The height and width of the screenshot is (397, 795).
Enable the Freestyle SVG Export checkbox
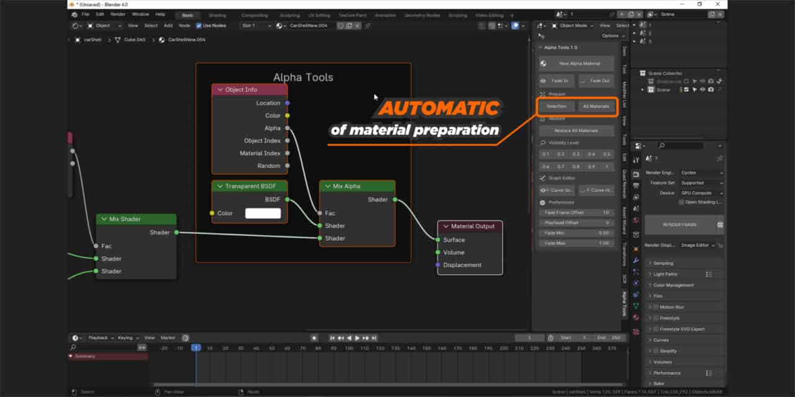coord(656,329)
